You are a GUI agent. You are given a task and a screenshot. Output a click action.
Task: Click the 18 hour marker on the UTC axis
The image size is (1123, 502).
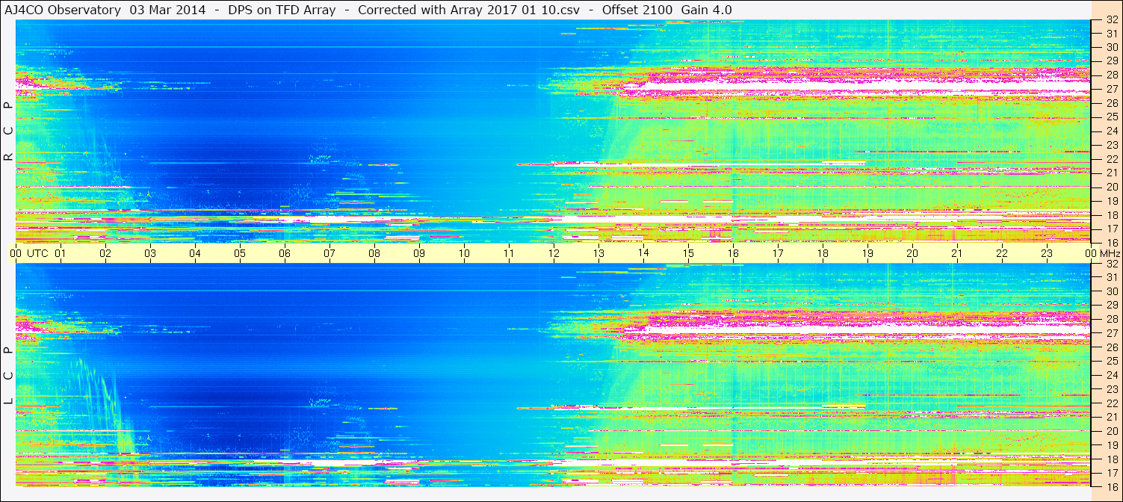(x=822, y=253)
